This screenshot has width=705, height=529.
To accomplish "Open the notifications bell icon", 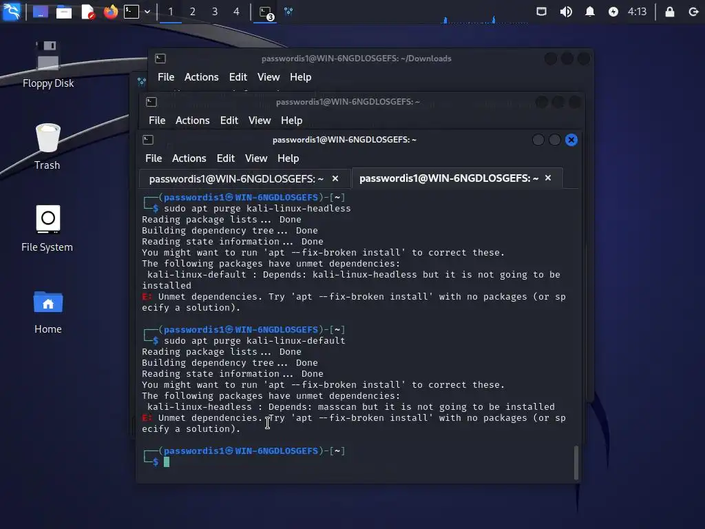I will [x=590, y=12].
